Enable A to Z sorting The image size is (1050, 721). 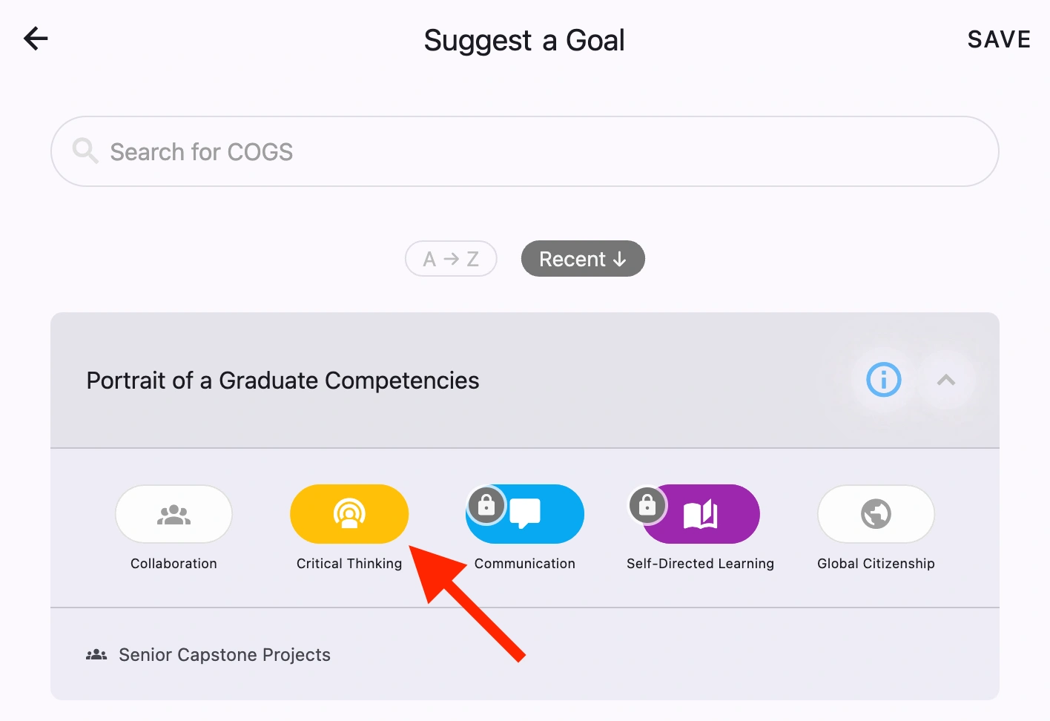(x=451, y=258)
